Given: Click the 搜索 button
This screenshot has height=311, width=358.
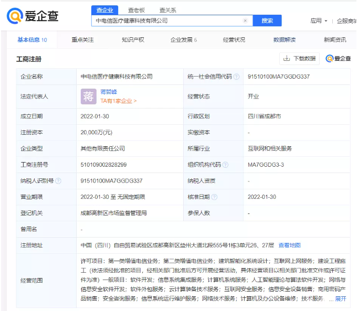Looking at the screenshot, I should pos(267,21).
